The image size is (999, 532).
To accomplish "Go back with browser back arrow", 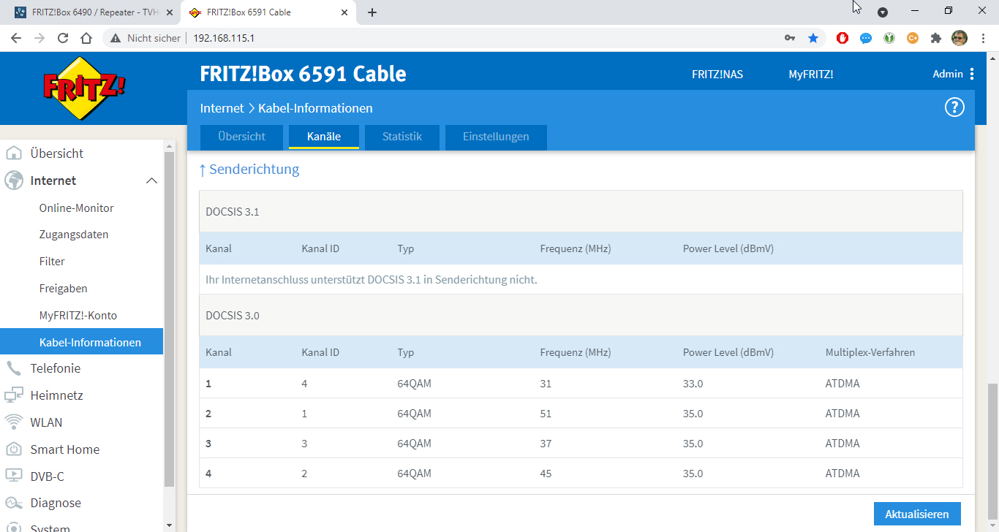I will pyautogui.click(x=16, y=38).
